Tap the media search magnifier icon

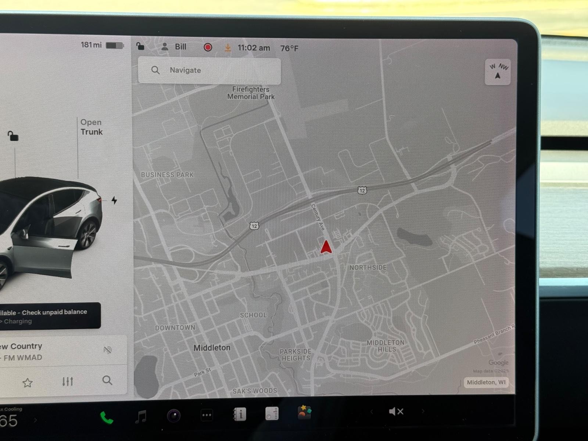[x=107, y=380]
